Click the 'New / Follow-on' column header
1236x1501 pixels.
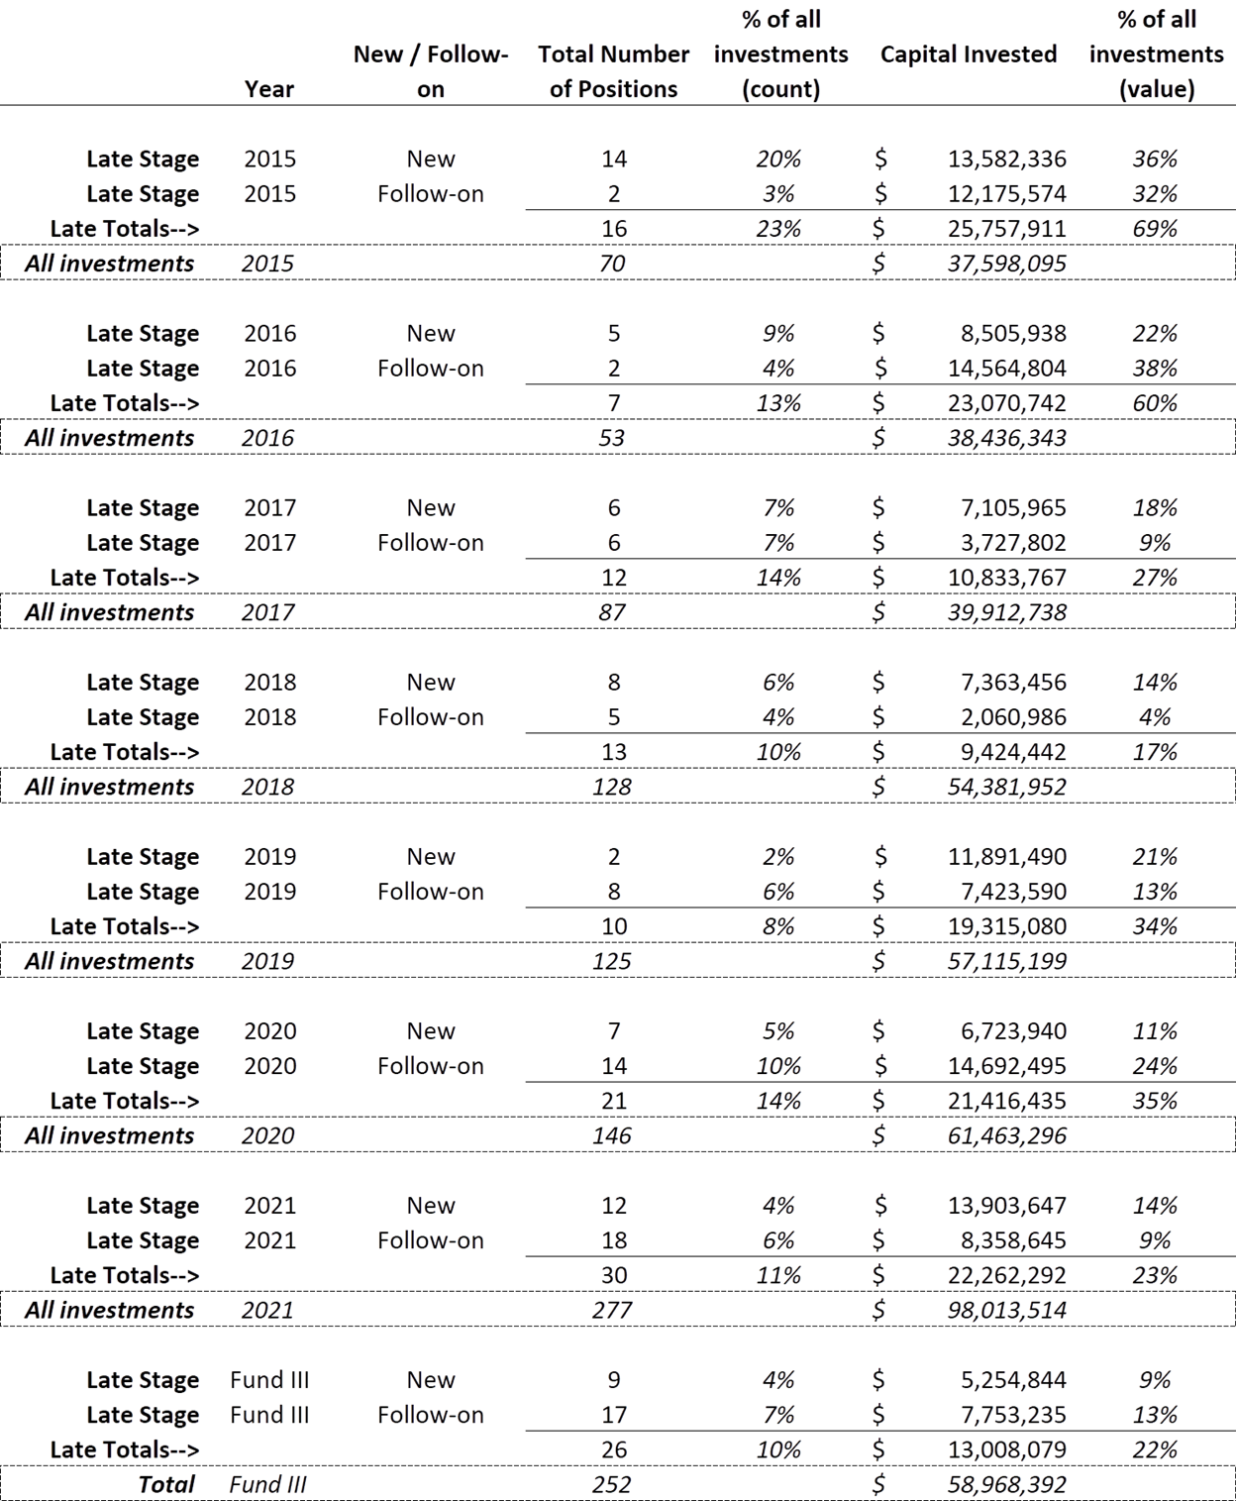point(431,71)
